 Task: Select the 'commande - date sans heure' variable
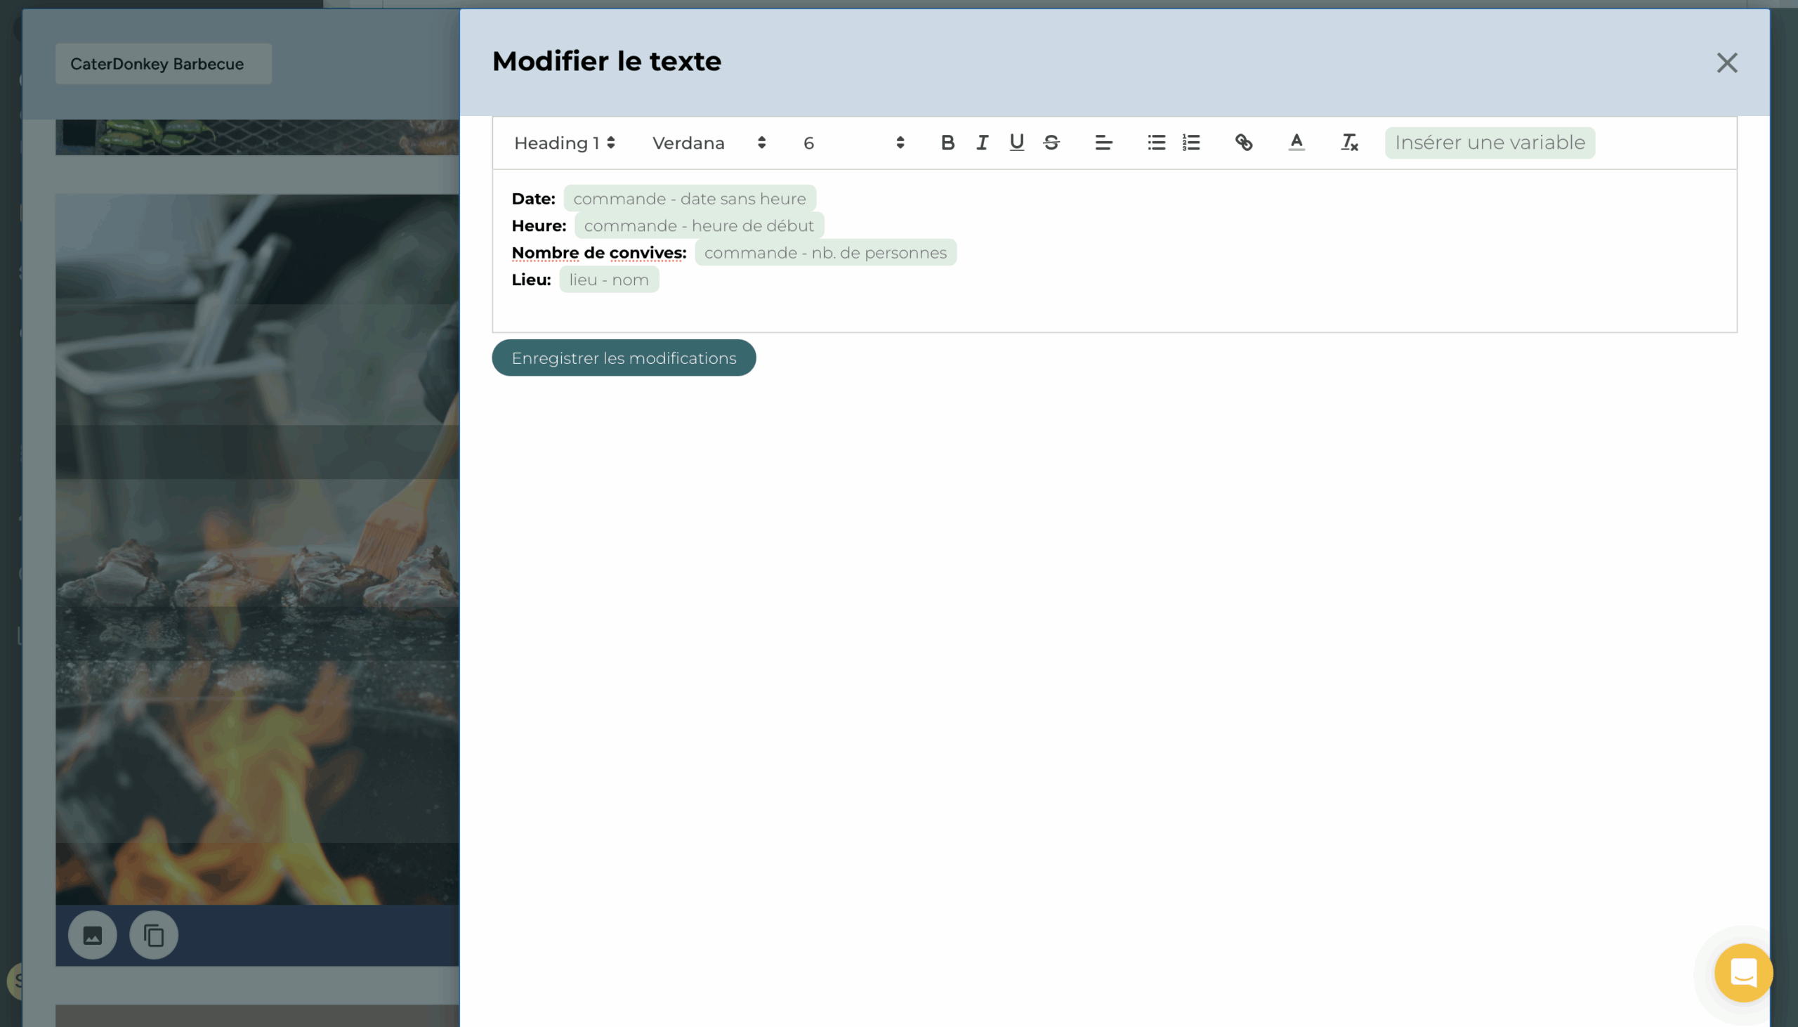(x=689, y=199)
